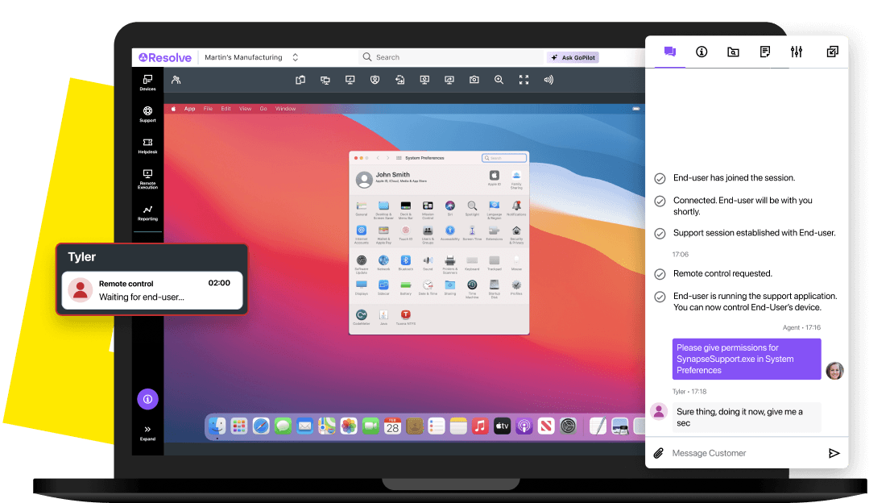Open the Edit menu in the remote menu bar

click(226, 109)
